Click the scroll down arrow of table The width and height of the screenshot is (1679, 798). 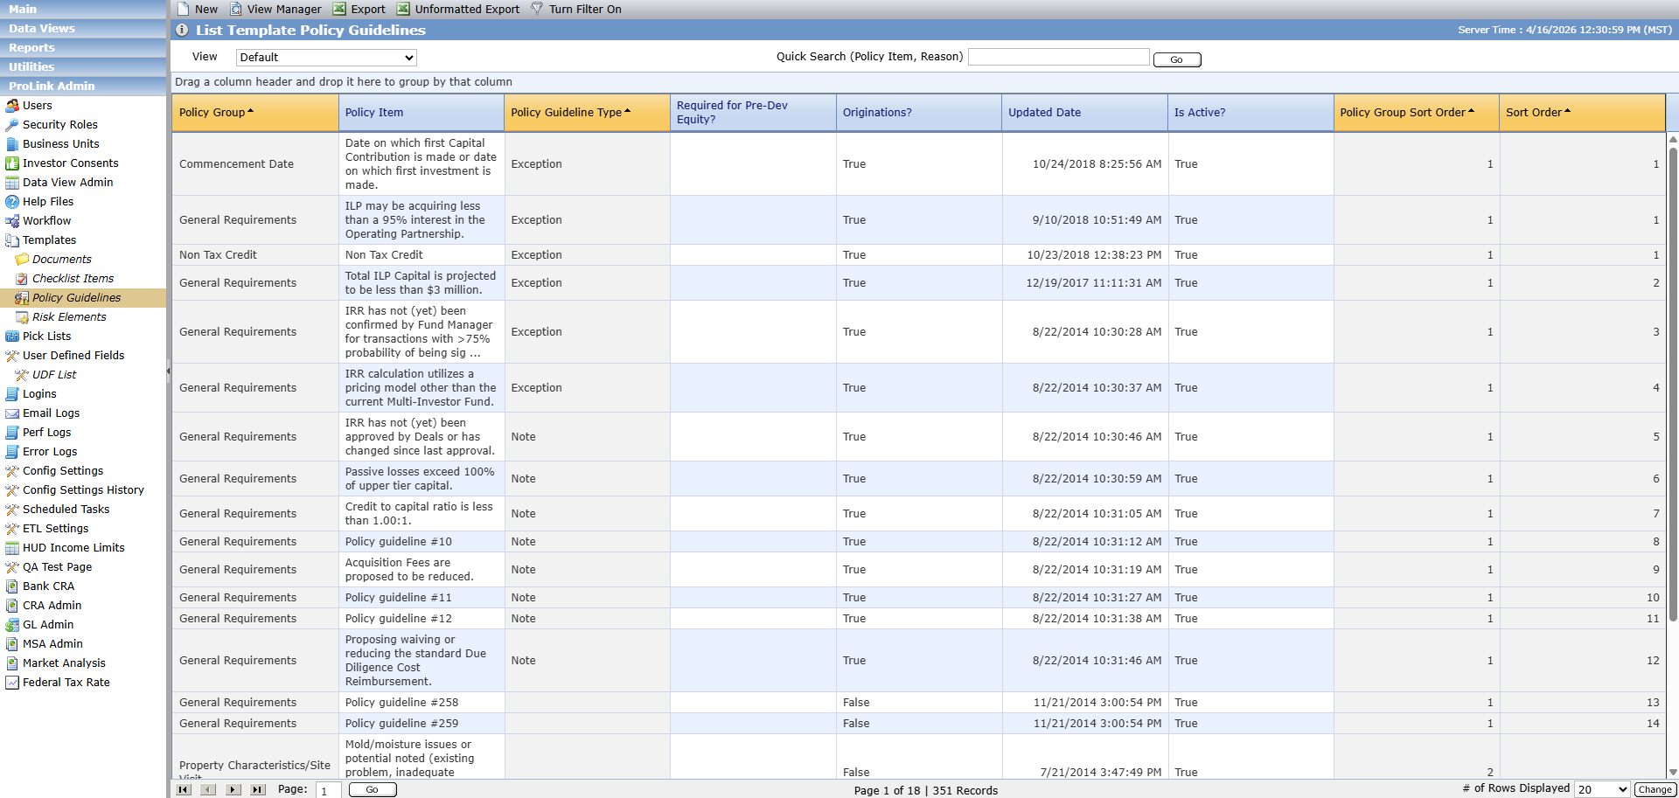[1673, 772]
